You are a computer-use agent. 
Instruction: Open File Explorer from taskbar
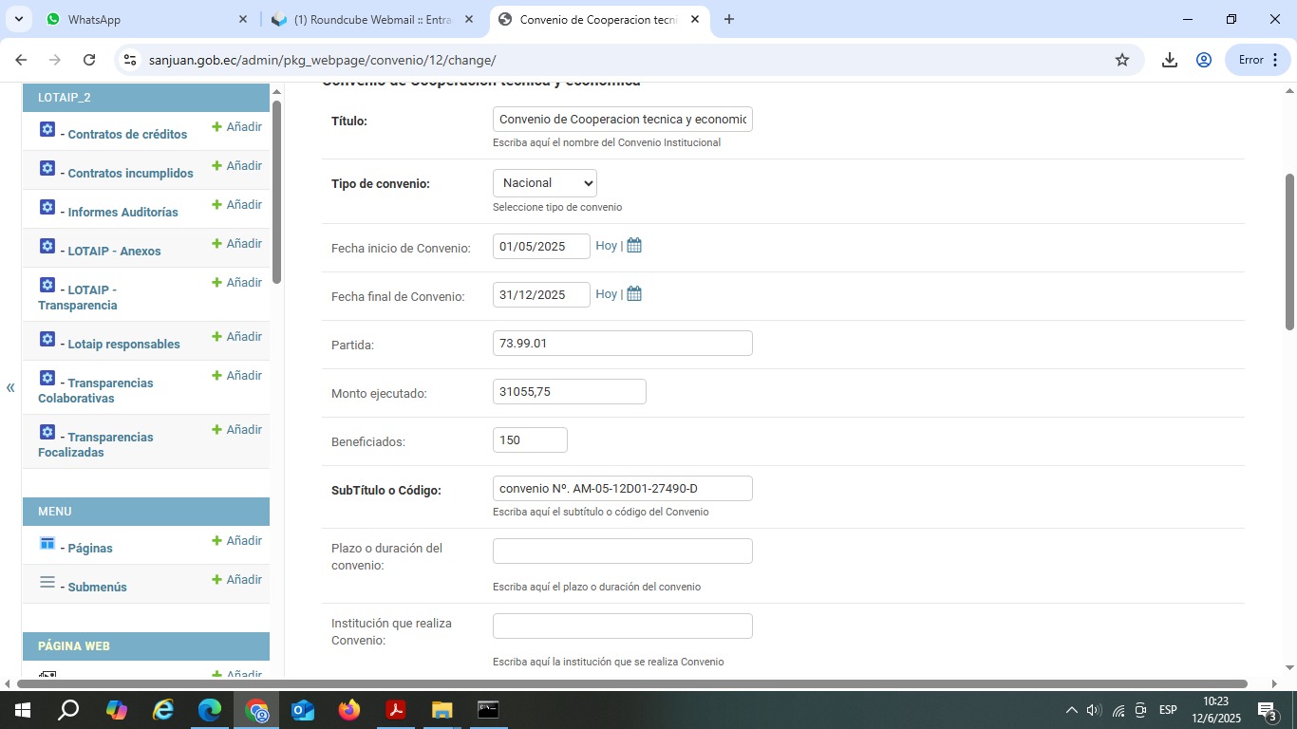pos(442,710)
